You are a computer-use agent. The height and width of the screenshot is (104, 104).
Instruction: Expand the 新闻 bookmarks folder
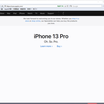[x=29, y=9]
